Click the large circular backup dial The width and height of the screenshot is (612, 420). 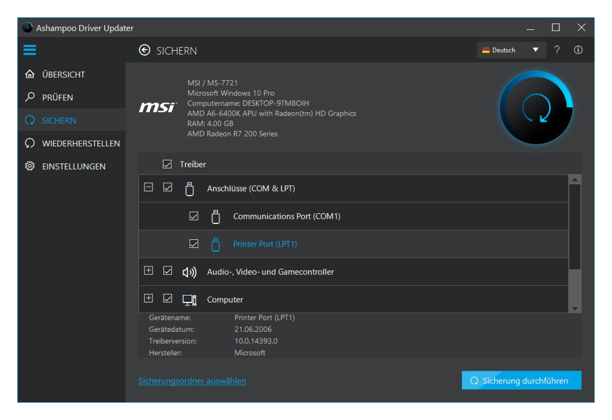click(x=536, y=108)
